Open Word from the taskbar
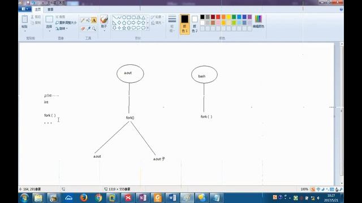The height and width of the screenshot is (203, 362). (172, 198)
